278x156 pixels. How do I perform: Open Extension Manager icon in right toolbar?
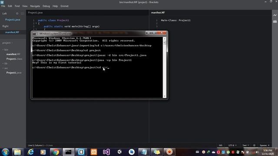(275, 21)
